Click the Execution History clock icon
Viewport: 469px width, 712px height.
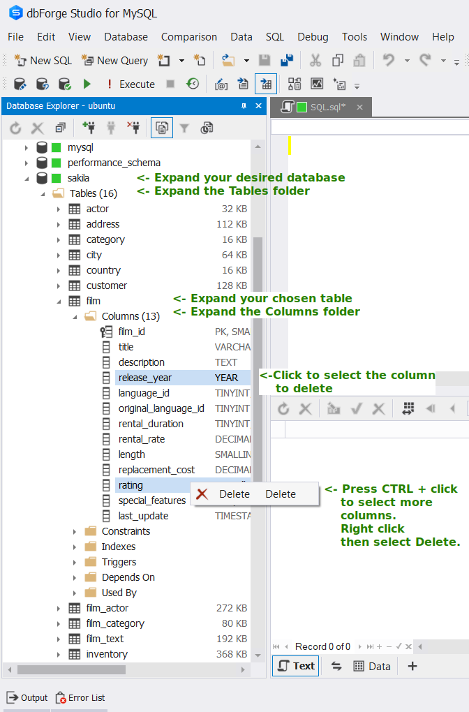(193, 84)
